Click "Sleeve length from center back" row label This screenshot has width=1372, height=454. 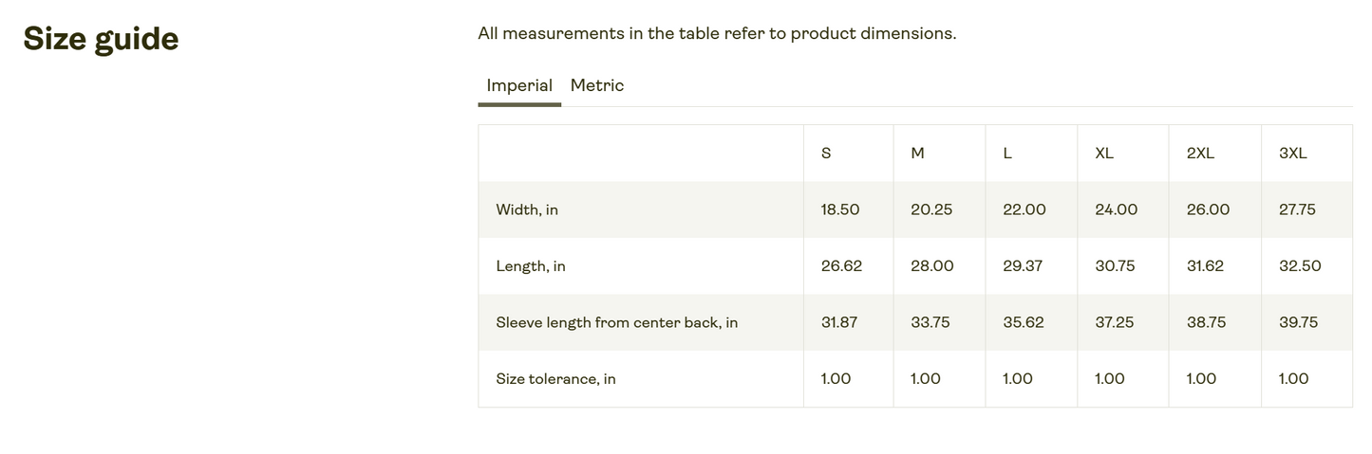616,322
